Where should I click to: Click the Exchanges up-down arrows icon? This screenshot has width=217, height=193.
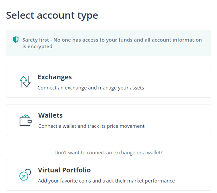25,82
